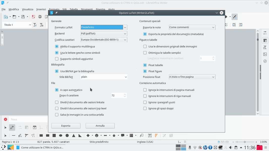The image size is (269, 151).
Task: Click the zoom in plus button
Action: (x=256, y=142)
